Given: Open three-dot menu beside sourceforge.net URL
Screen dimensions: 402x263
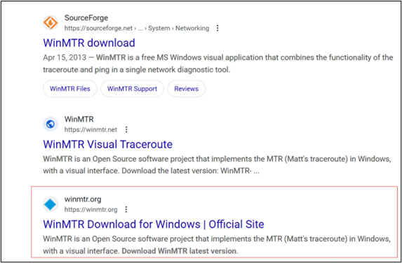Looking at the screenshot, I should click(x=217, y=28).
